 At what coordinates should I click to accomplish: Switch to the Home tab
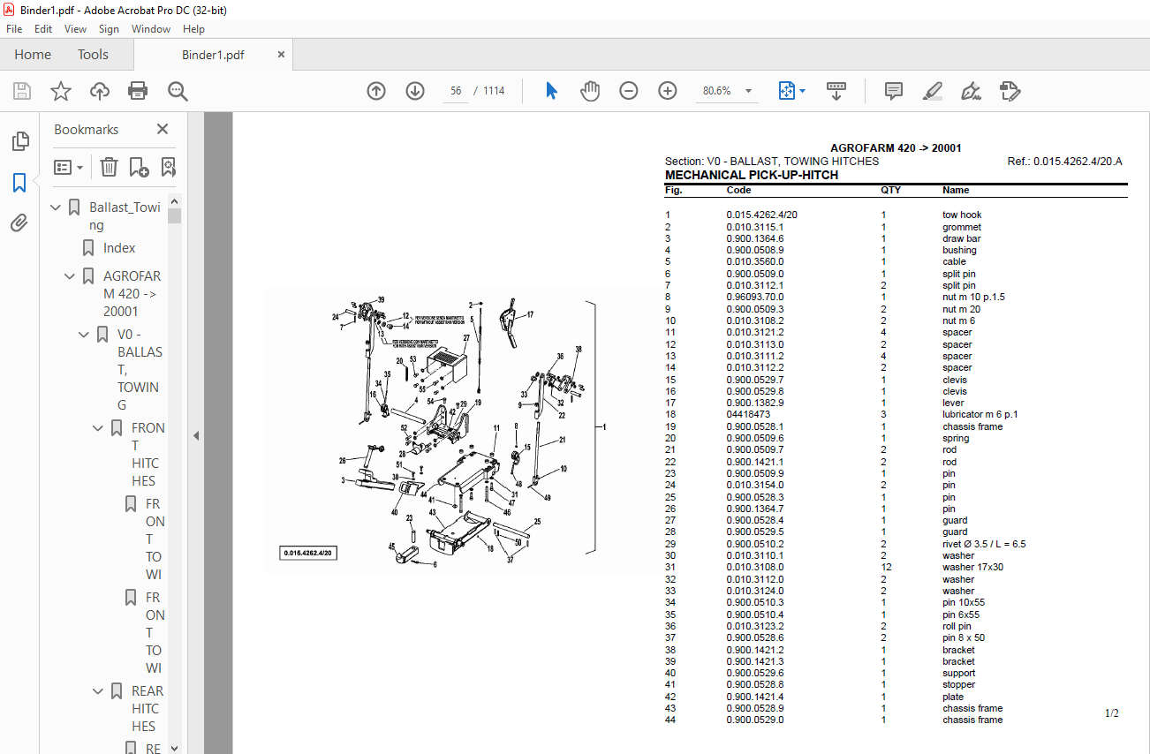[33, 55]
